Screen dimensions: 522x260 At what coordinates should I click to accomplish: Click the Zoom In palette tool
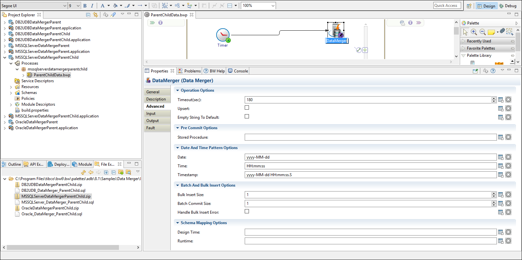coord(474,32)
